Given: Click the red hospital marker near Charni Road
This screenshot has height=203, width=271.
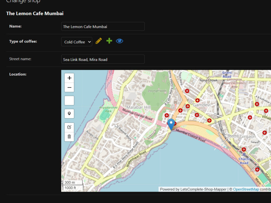Looking at the screenshot, I should [244, 149].
